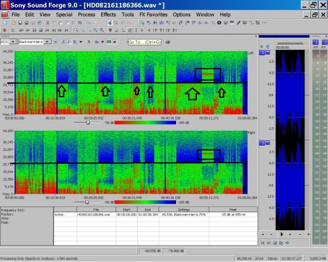Open the Blackman-Harris window type dropdown
328x262 pixels.
pos(48,41)
